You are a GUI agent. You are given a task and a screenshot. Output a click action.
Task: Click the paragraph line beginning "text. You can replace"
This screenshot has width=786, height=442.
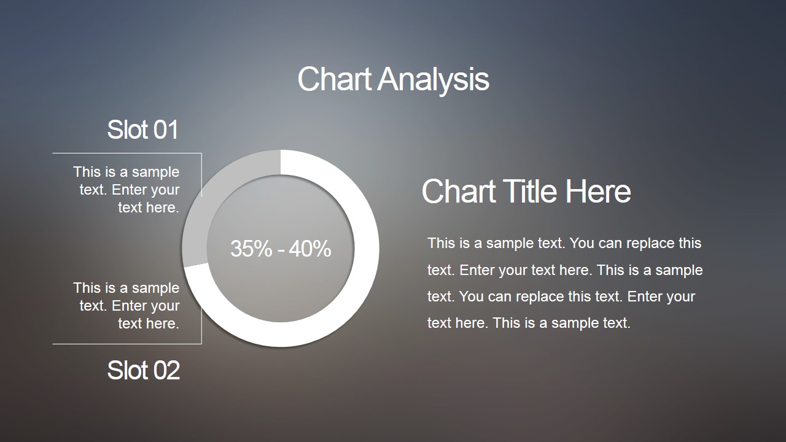tap(561, 297)
